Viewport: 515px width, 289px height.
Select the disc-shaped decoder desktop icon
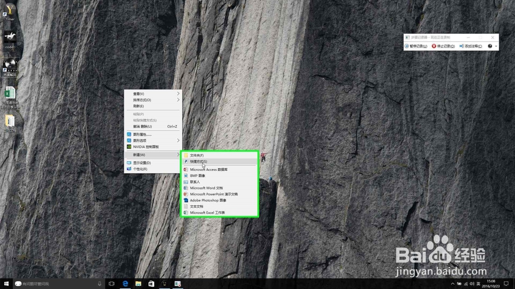coord(10,67)
